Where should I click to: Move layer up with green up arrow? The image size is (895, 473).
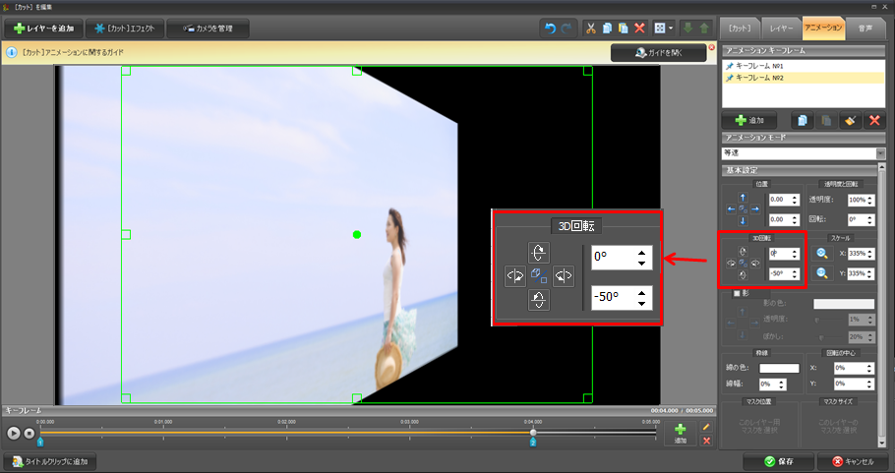(x=704, y=29)
